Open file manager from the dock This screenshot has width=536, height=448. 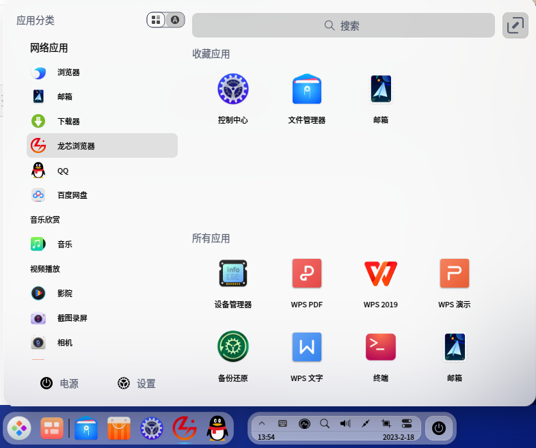coord(86,428)
